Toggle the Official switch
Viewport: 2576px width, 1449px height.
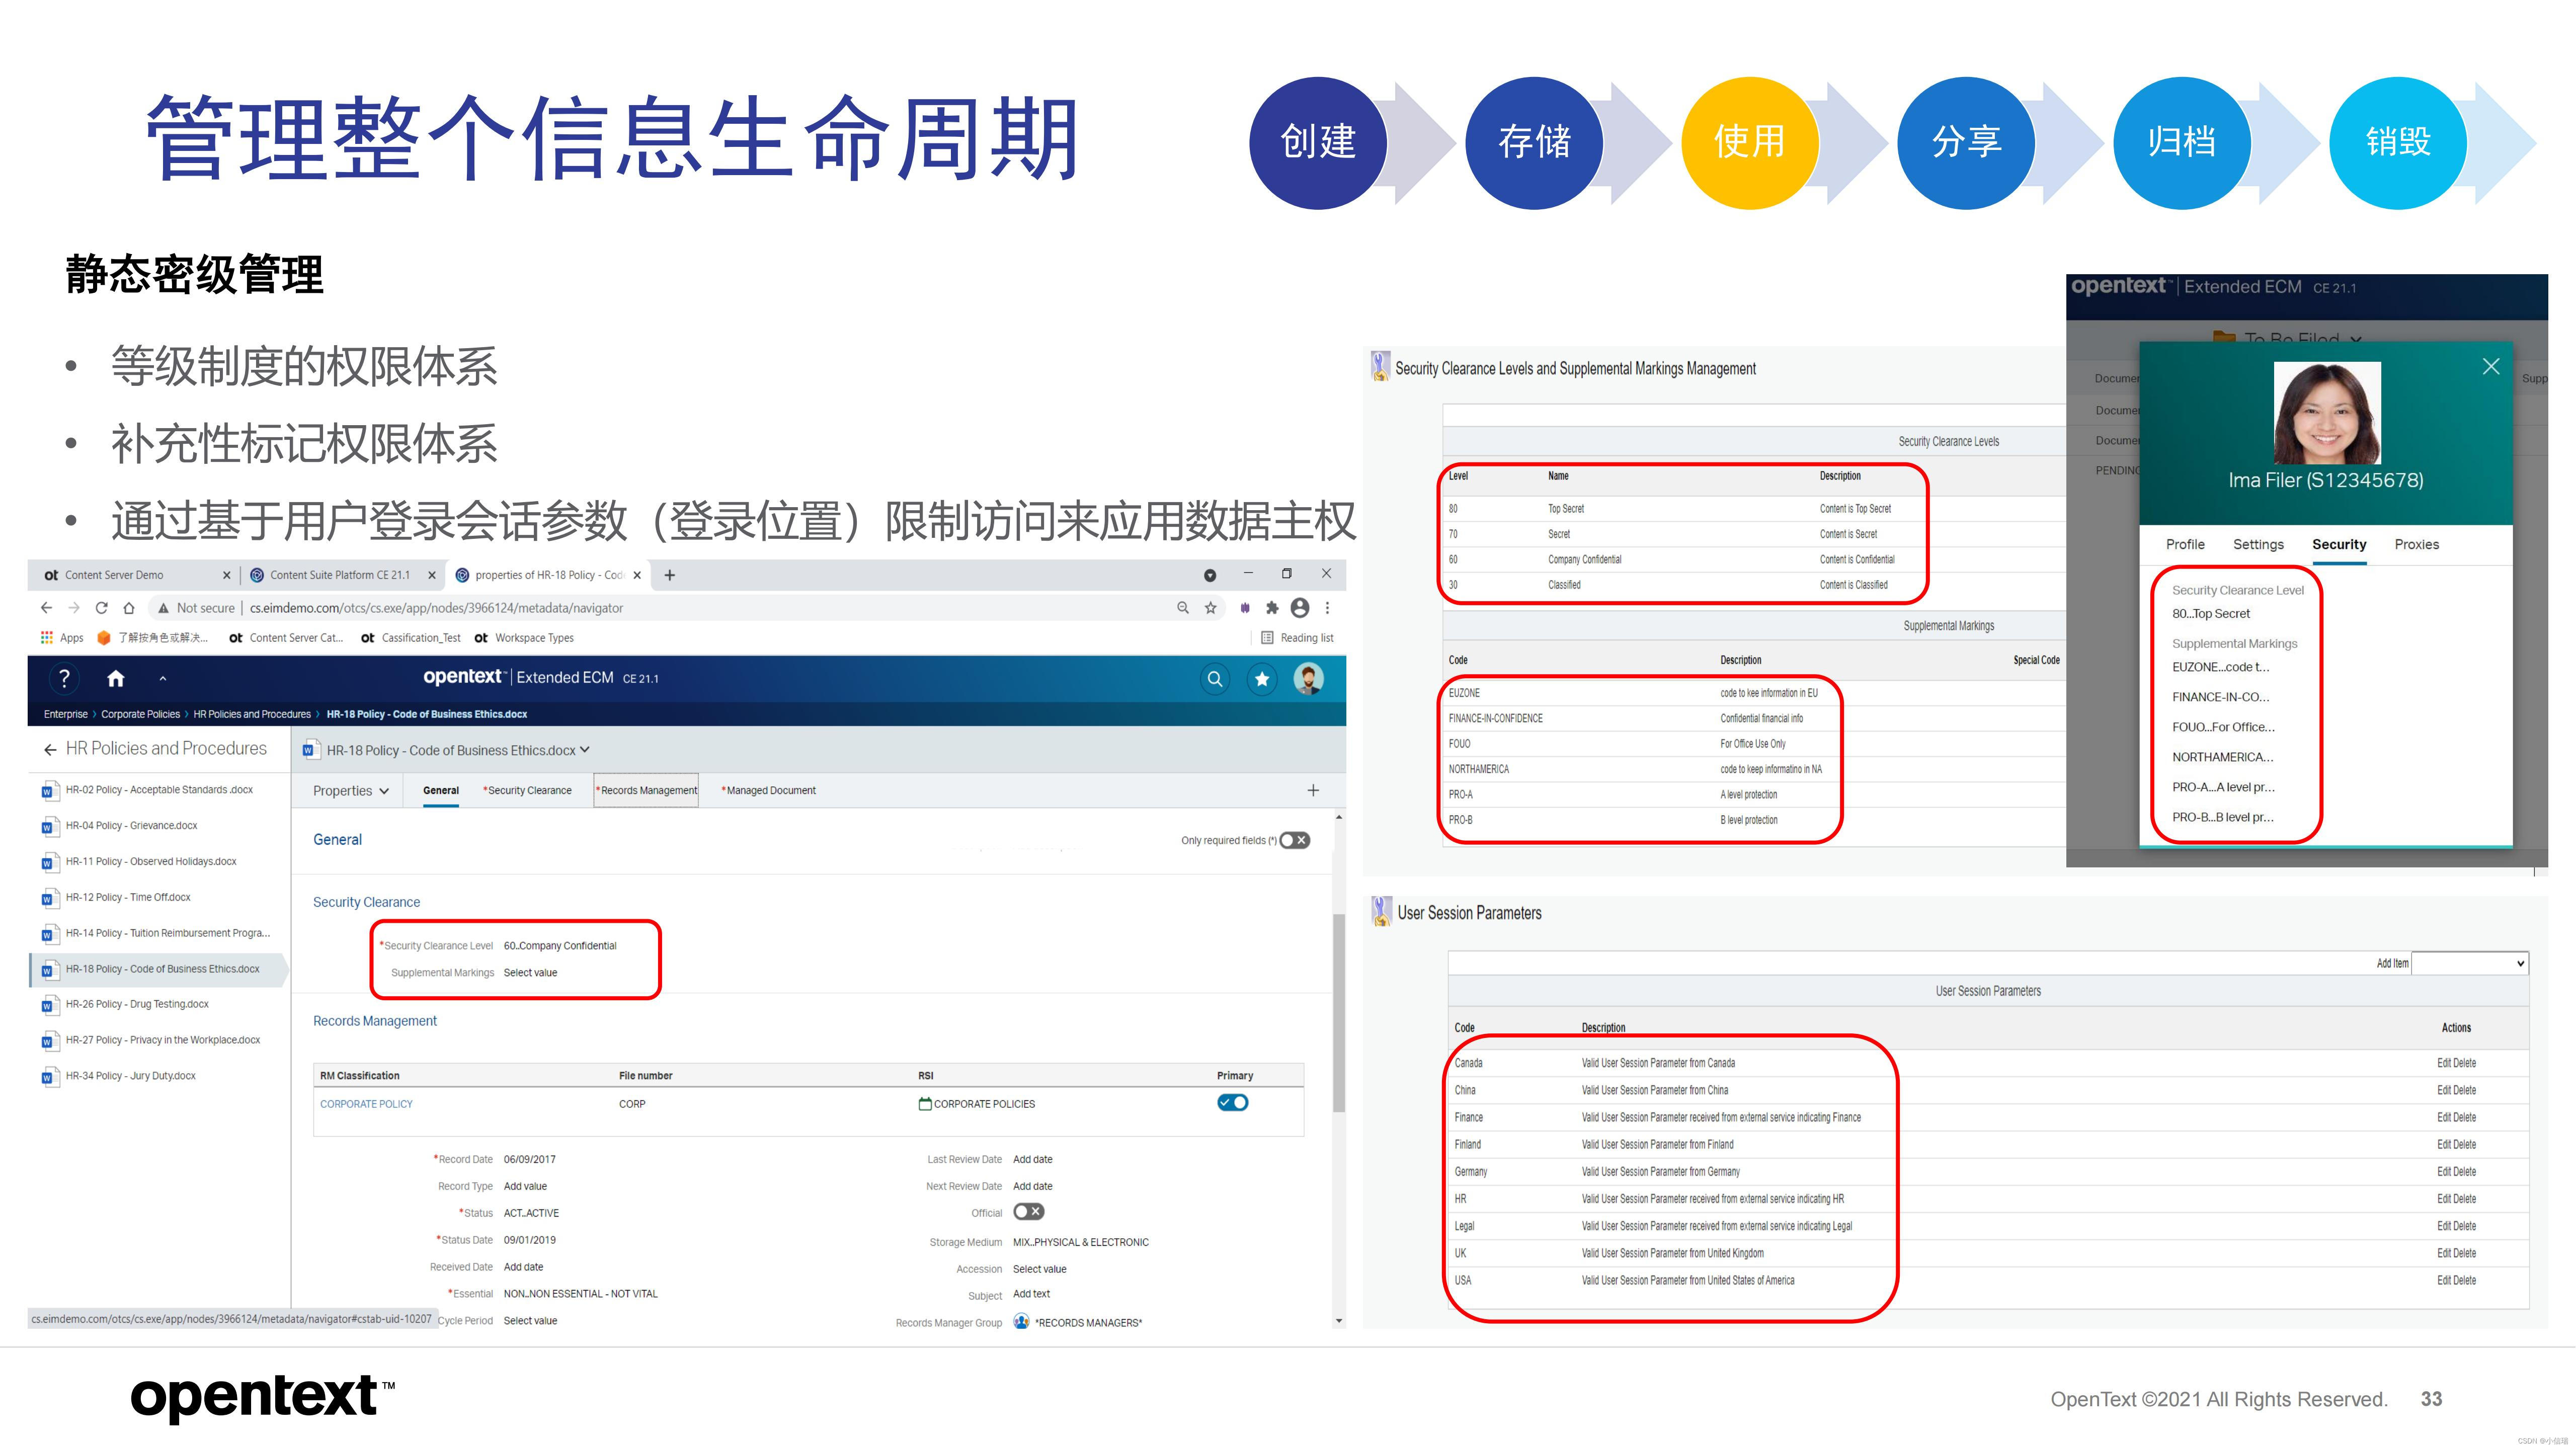(1028, 1212)
